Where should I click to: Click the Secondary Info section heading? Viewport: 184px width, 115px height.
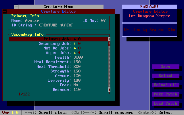pos(28,34)
